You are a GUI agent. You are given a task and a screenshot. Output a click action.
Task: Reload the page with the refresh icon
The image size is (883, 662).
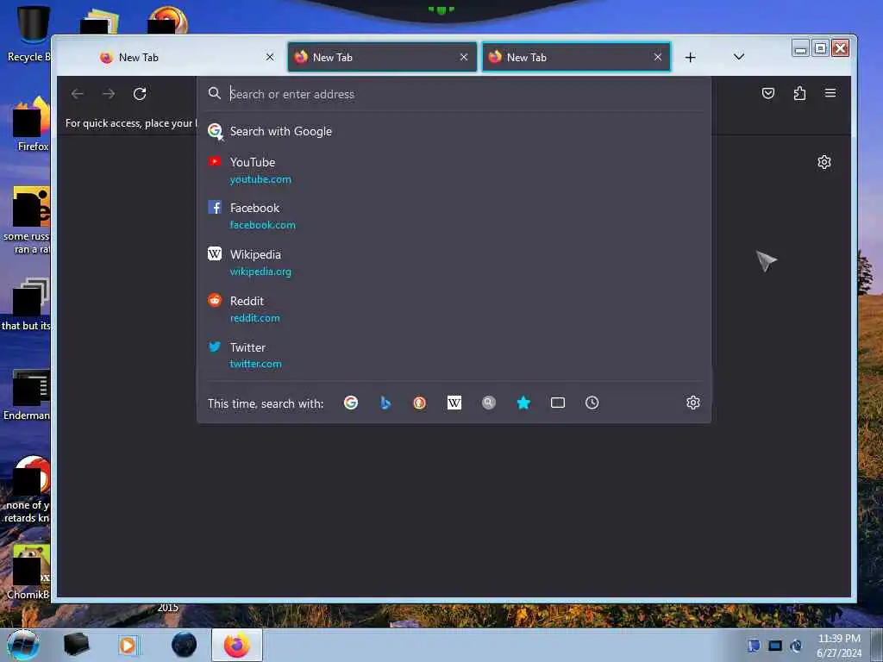tap(140, 93)
